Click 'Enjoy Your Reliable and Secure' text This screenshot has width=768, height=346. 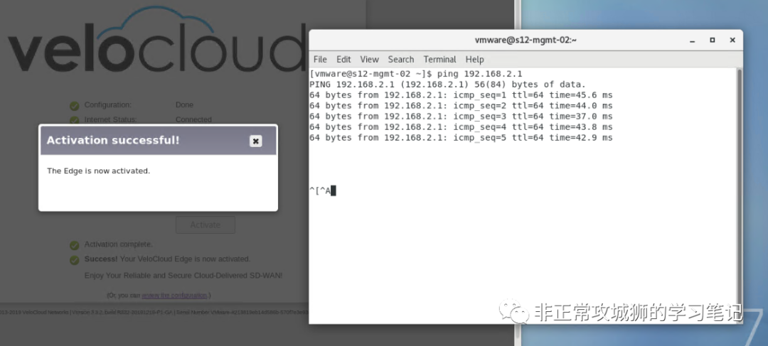pos(183,276)
